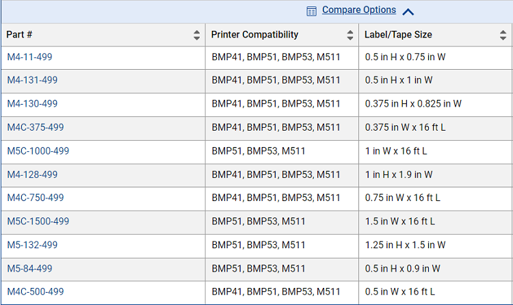Viewport: 513px width, 305px height.
Task: Select size cell 0.5 in H x 0.75 in W
Action: pyautogui.click(x=436, y=57)
